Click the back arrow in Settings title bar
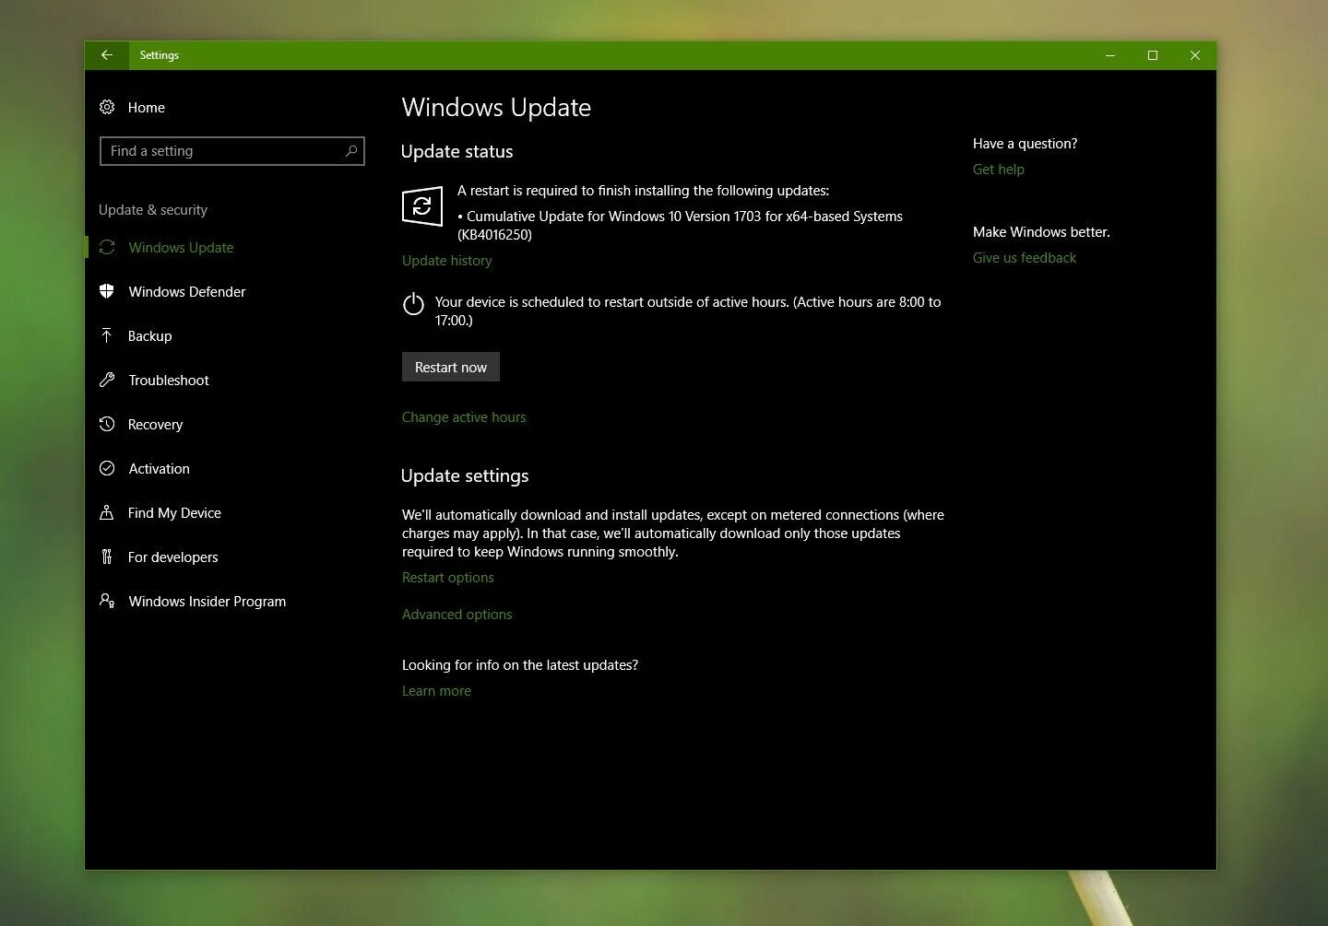The height and width of the screenshot is (926, 1328). (107, 55)
